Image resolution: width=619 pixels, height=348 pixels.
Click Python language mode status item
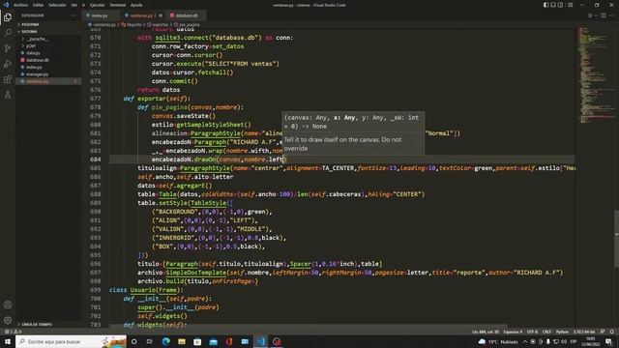point(562,332)
